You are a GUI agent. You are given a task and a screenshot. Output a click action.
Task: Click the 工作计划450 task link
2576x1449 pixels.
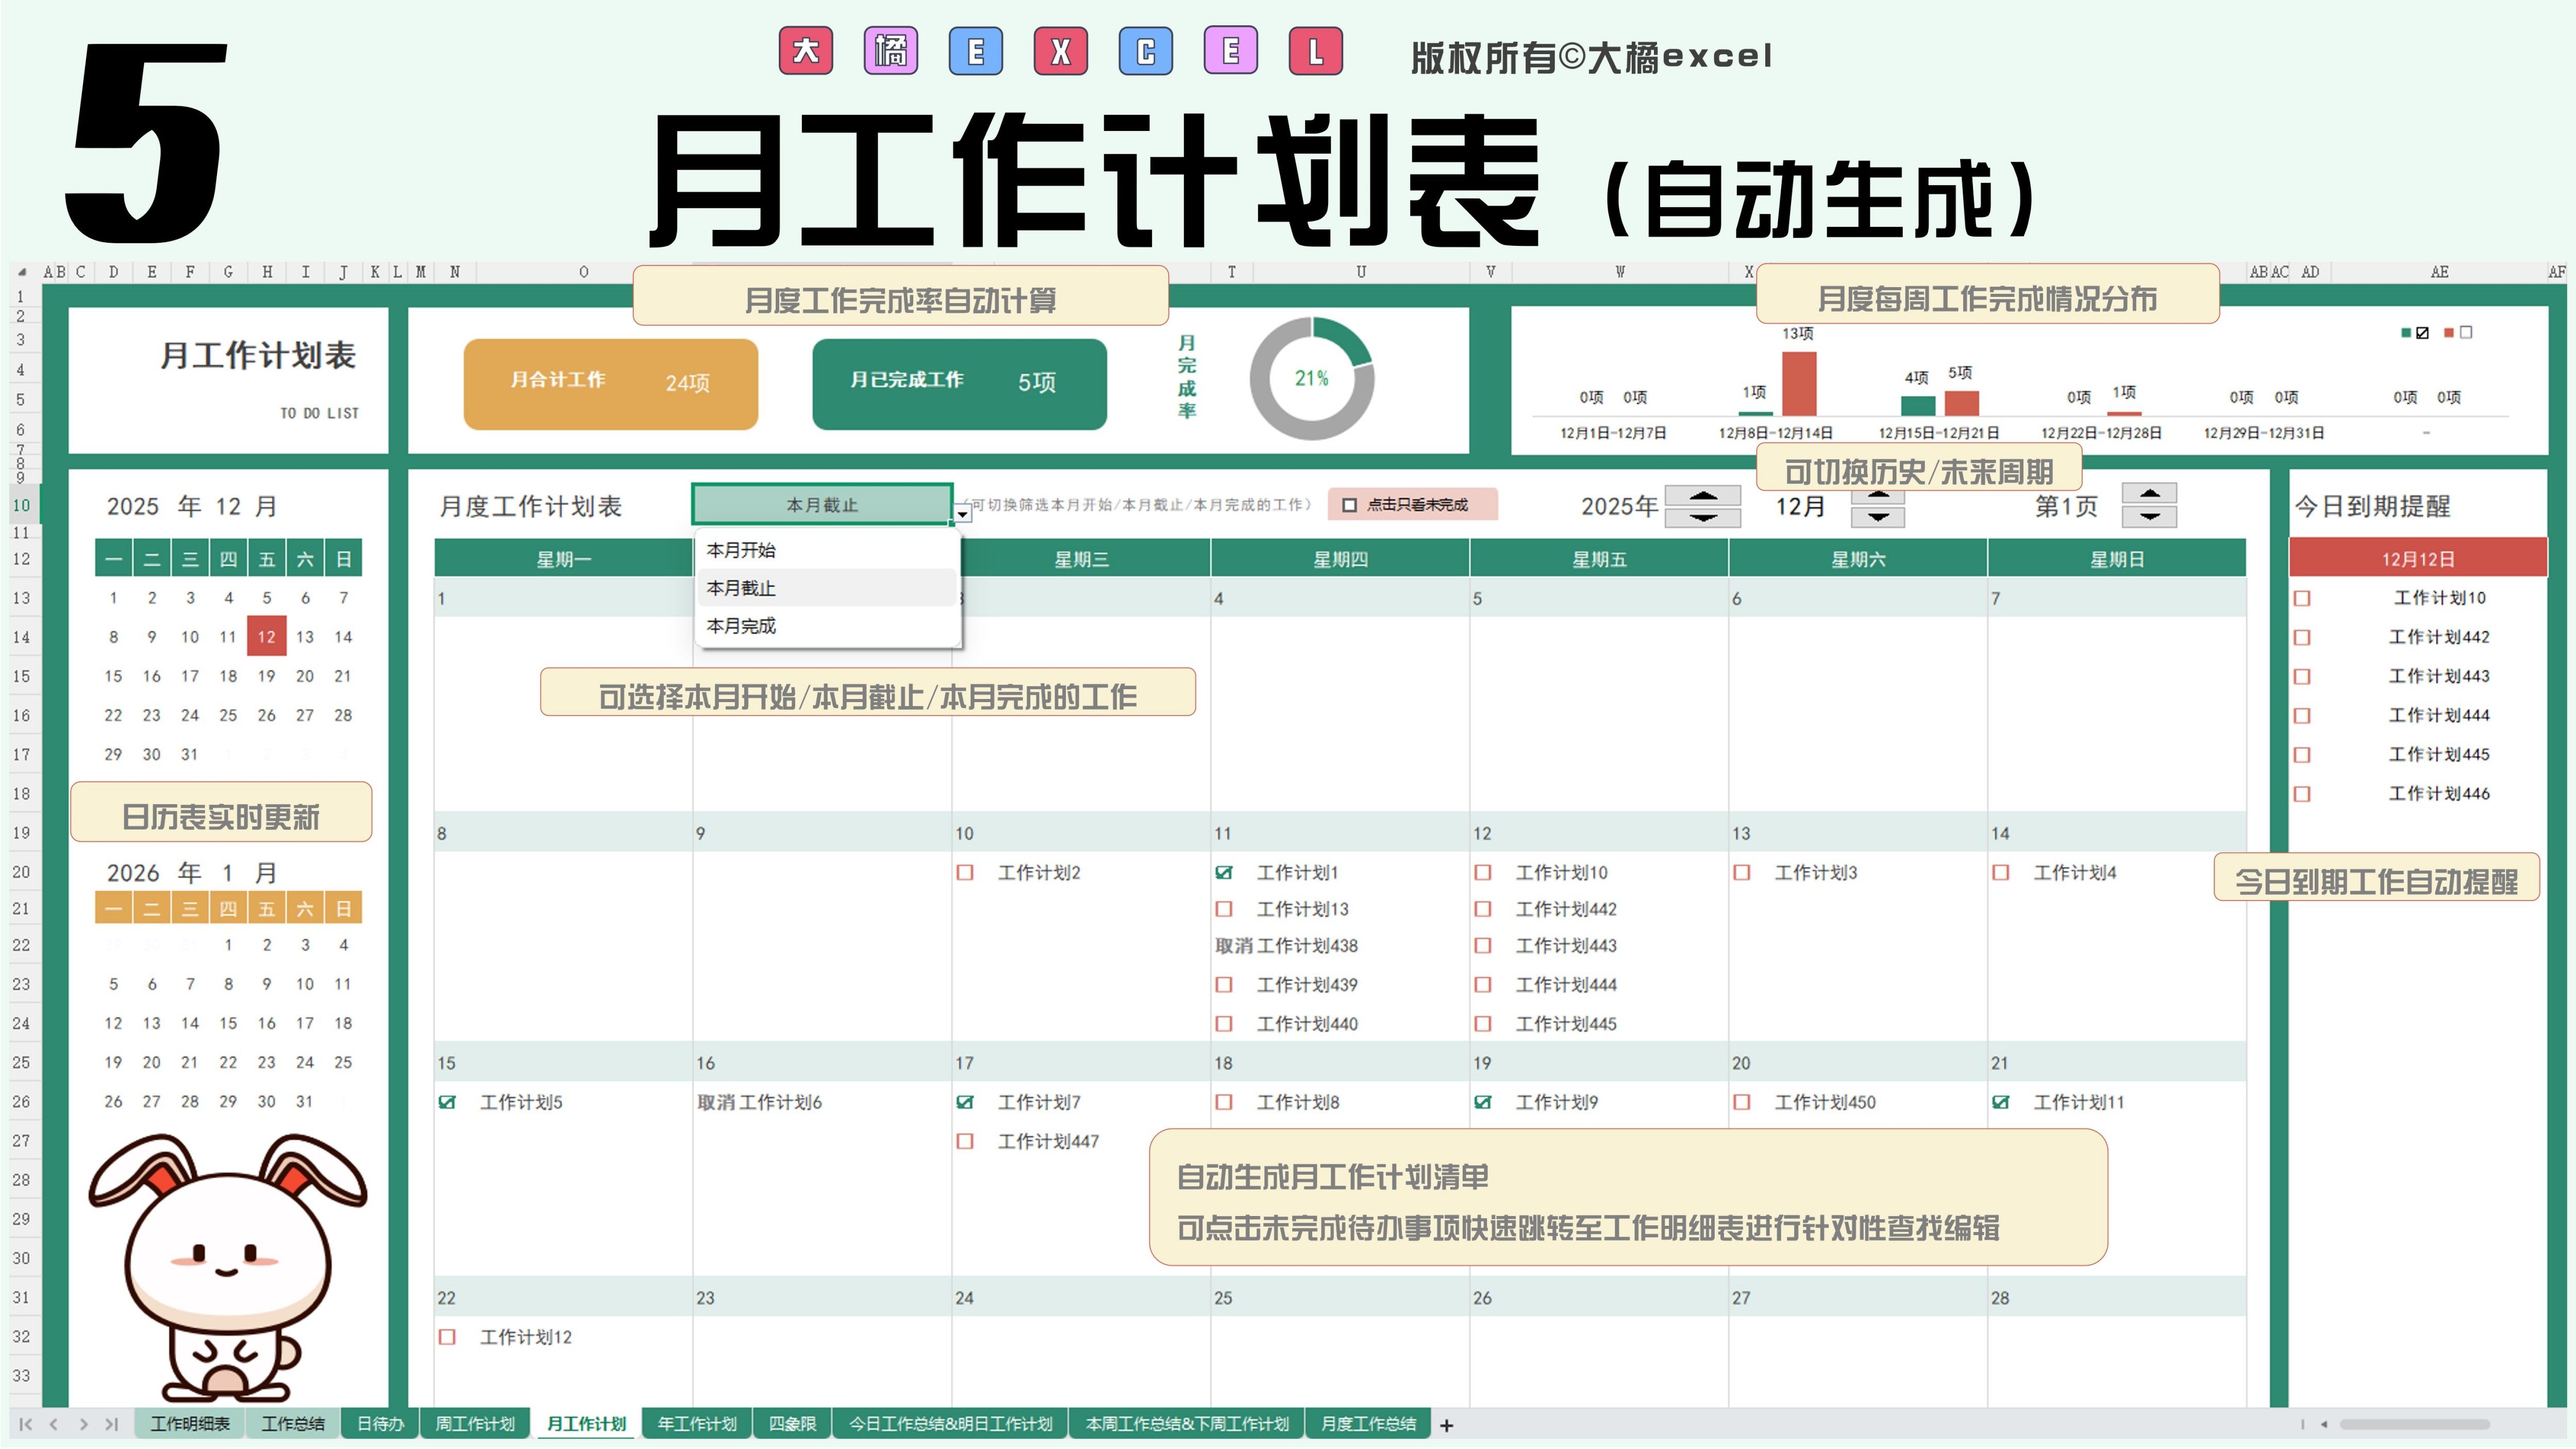pyautogui.click(x=1824, y=1102)
